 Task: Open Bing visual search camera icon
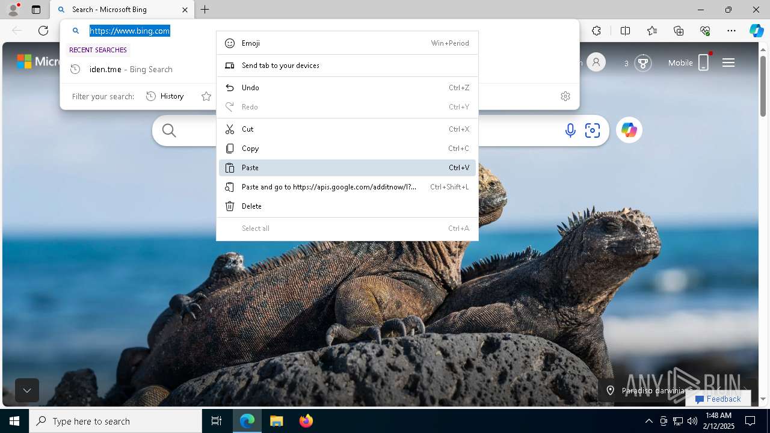click(593, 131)
